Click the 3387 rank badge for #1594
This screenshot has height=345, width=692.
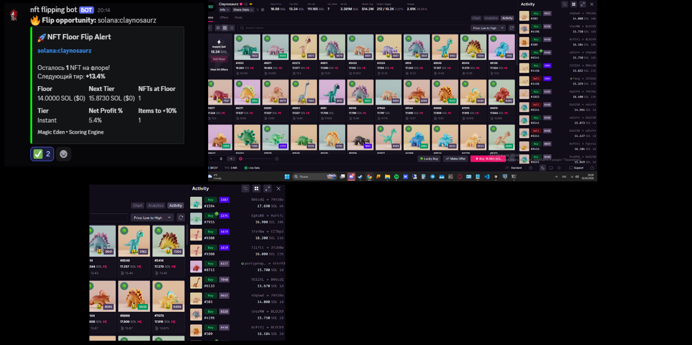coord(224,200)
